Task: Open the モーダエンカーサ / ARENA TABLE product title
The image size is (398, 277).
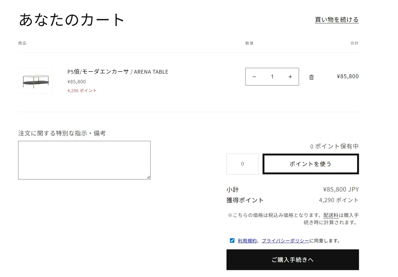Action: (x=118, y=72)
